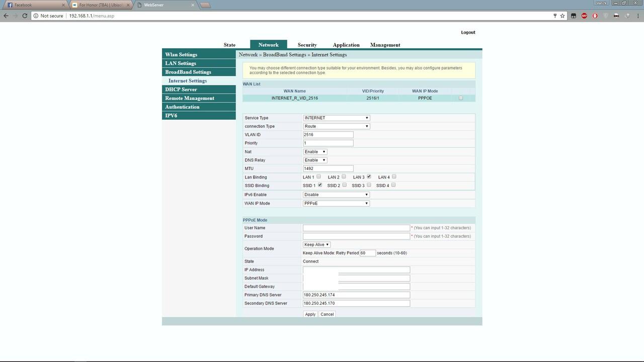The width and height of the screenshot is (644, 362).
Task: Open the WAN IP Mode dropdown
Action: coord(336,203)
